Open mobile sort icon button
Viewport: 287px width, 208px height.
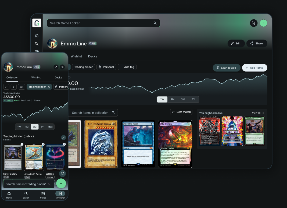point(6,87)
